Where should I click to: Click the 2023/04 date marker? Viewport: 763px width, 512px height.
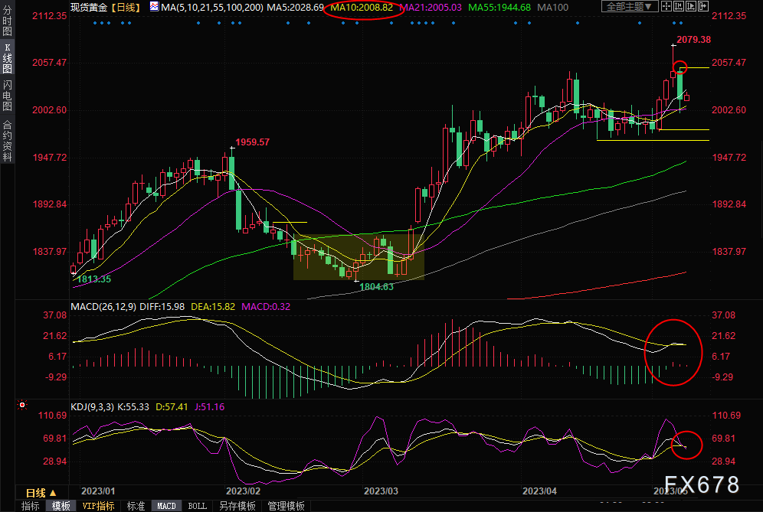point(539,491)
